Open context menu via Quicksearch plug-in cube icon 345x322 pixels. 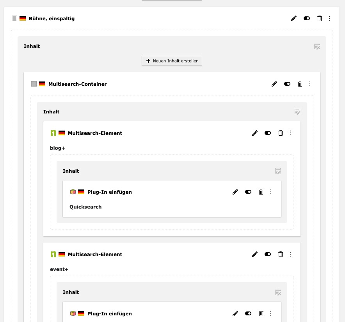(x=73, y=192)
